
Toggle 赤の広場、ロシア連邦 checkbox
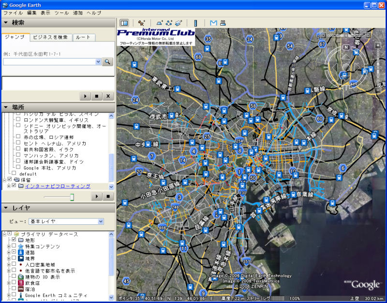[18, 136]
